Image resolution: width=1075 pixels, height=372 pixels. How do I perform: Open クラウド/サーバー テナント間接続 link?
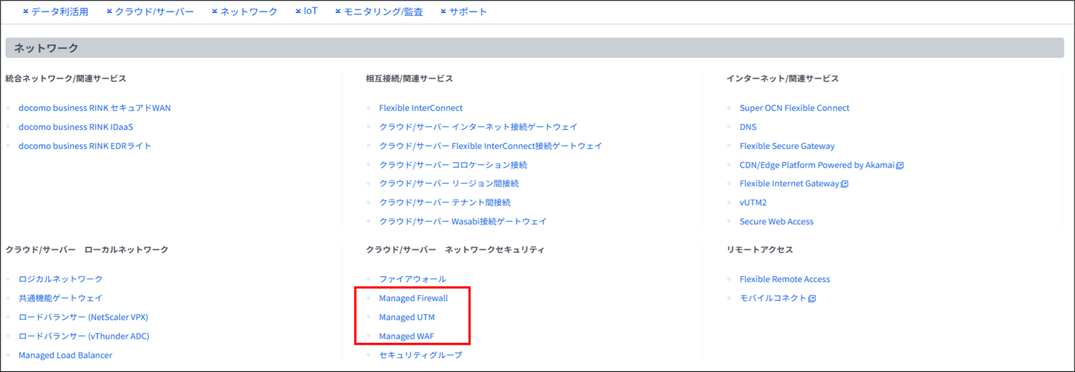pos(445,202)
